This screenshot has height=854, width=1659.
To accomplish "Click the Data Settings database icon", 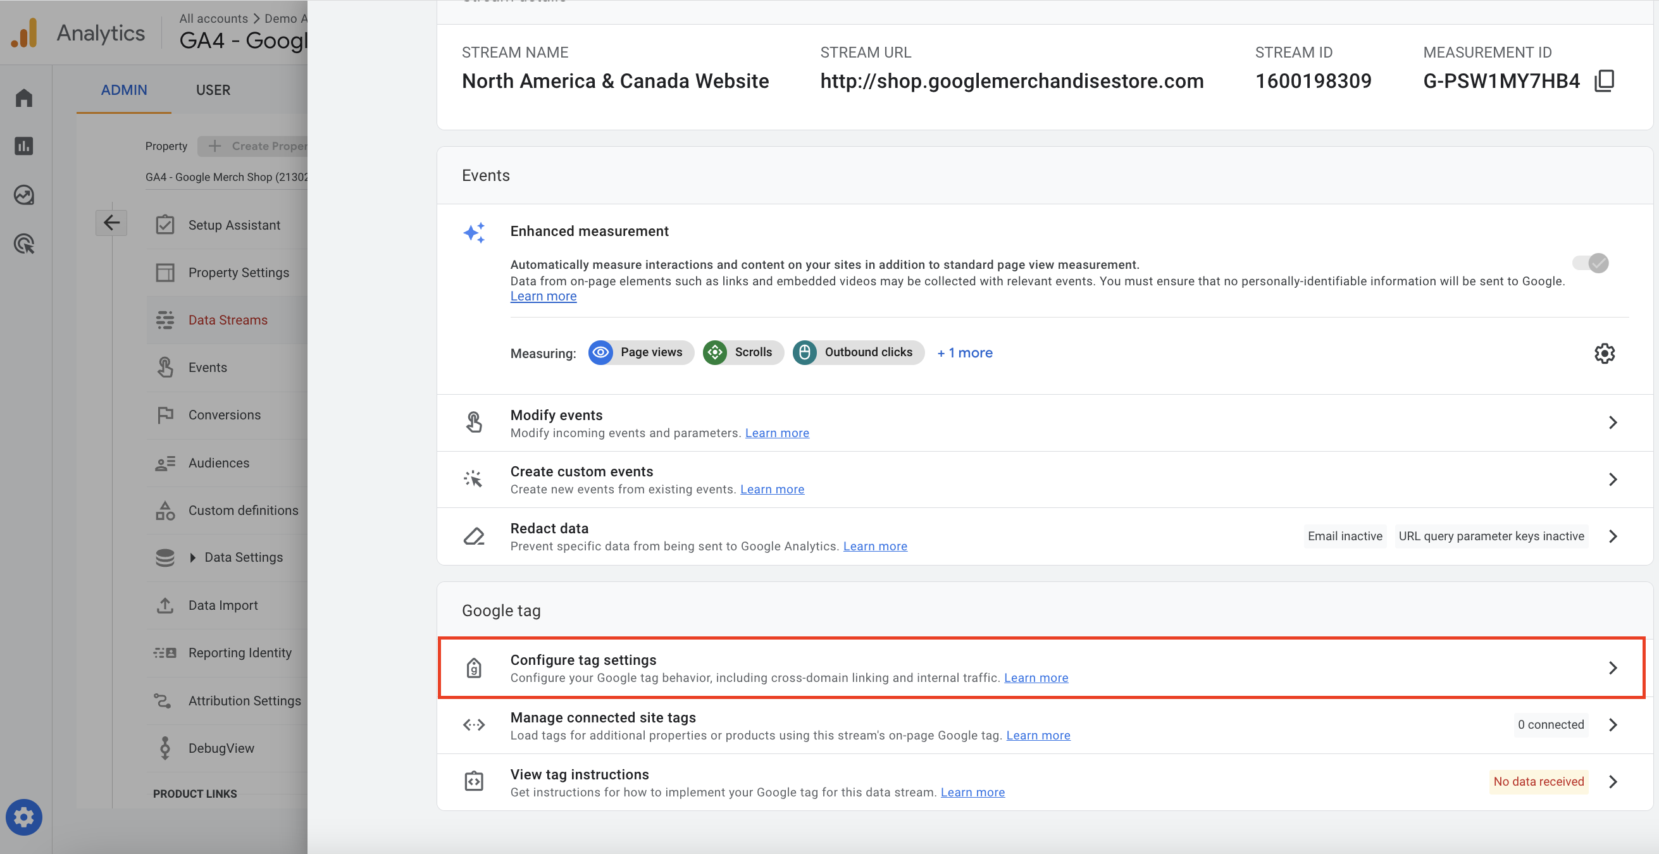I will tap(165, 557).
